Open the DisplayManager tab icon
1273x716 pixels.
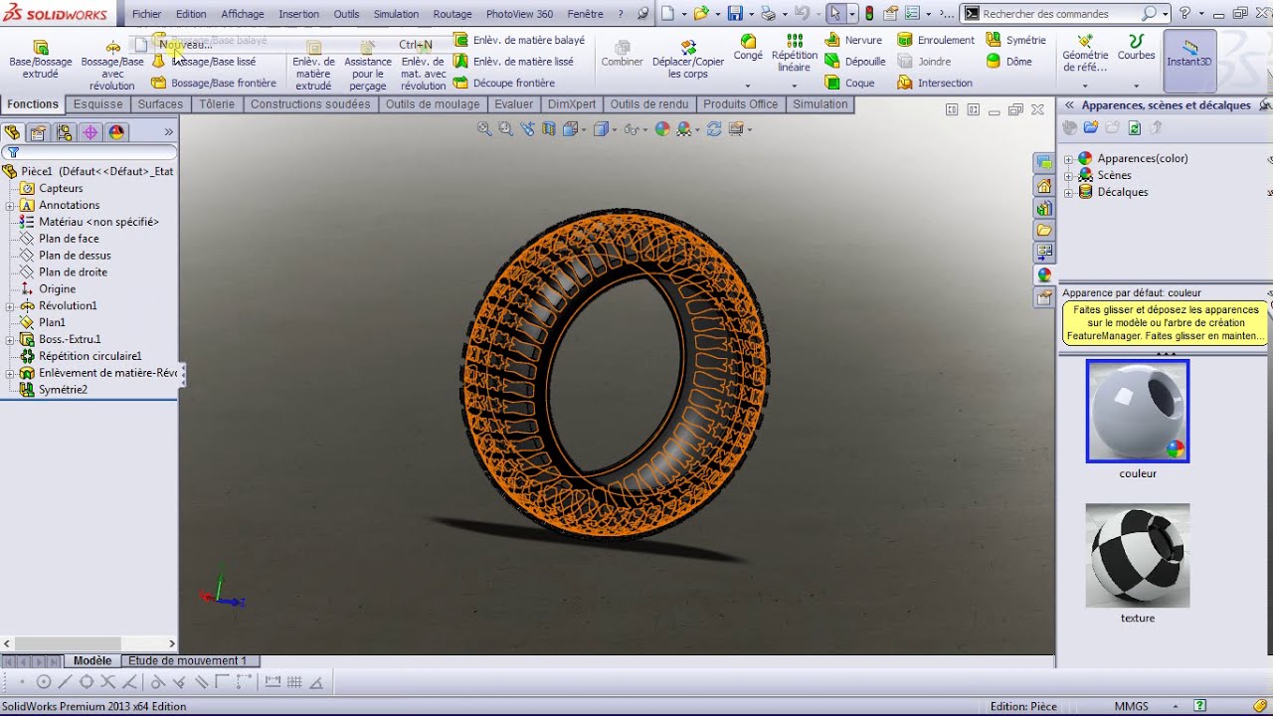116,132
